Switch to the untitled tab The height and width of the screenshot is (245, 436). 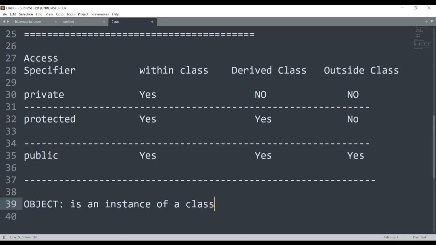(69, 22)
